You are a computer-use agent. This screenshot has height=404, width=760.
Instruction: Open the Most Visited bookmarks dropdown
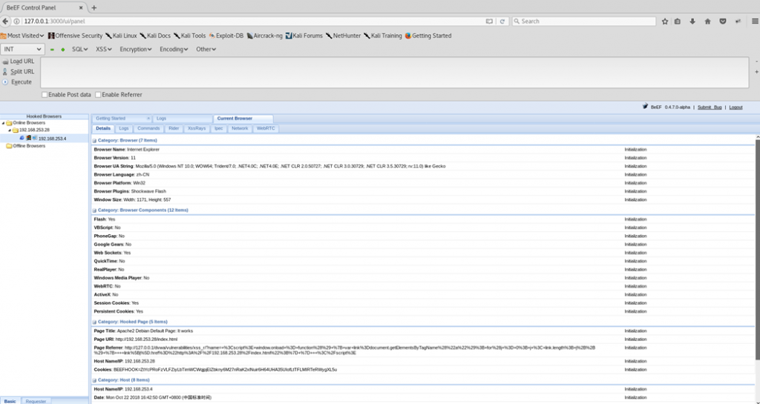tap(22, 36)
